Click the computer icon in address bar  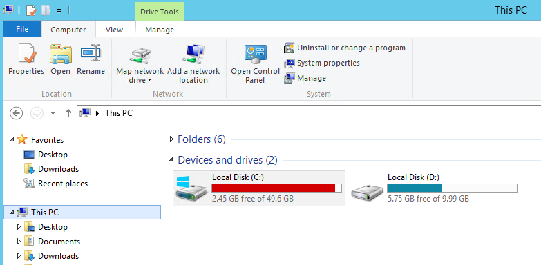pos(85,112)
